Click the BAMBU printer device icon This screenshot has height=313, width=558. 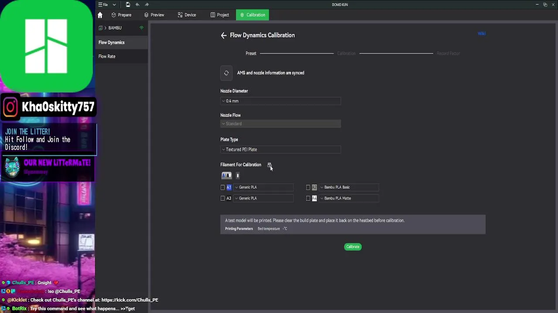pos(101,28)
